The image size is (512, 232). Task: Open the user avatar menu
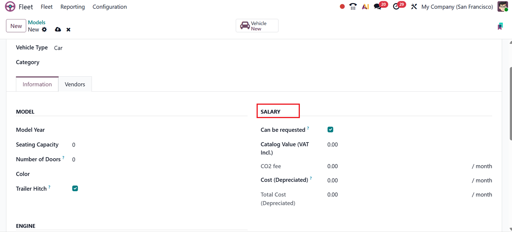[503, 6]
